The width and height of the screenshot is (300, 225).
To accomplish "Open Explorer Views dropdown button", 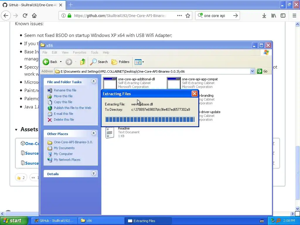I will 139,62.
